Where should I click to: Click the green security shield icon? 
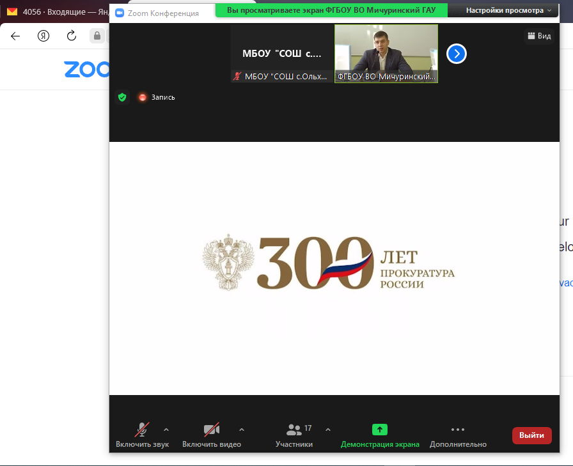122,97
